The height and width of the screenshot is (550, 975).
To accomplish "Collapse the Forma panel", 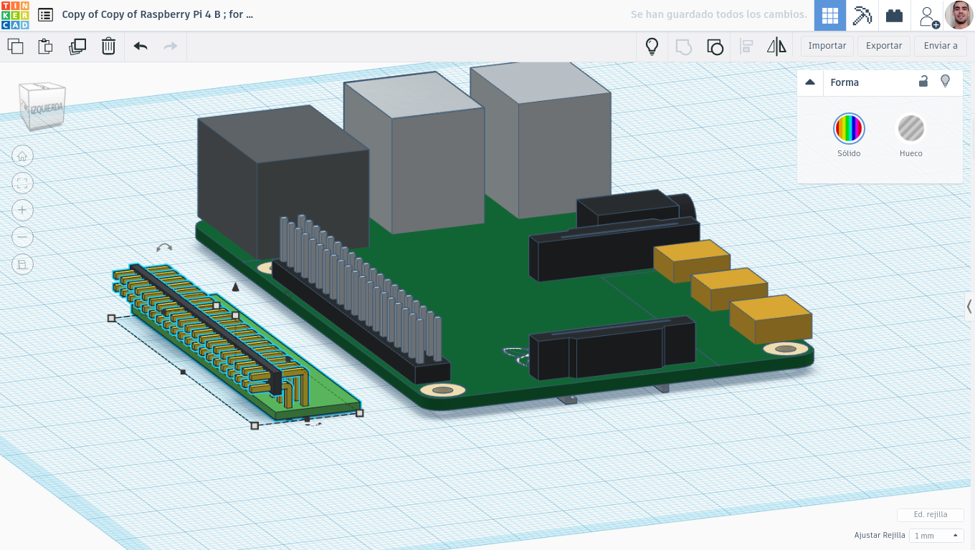I will click(x=810, y=82).
